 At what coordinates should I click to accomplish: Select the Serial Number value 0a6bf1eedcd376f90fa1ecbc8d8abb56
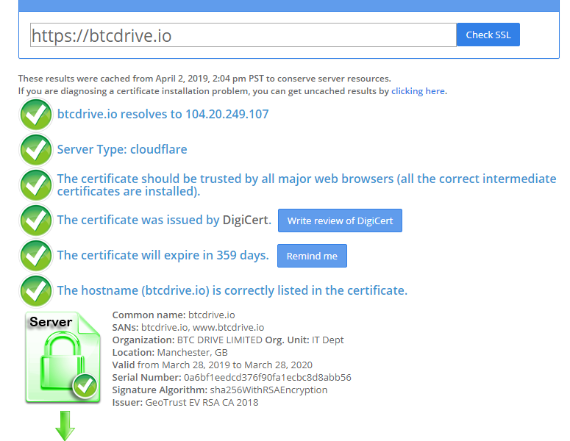[x=268, y=378]
